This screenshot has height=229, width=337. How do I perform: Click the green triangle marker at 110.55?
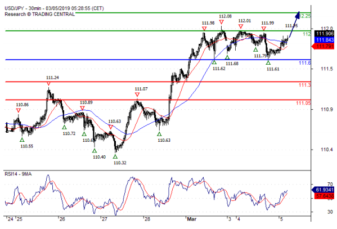[22, 140]
